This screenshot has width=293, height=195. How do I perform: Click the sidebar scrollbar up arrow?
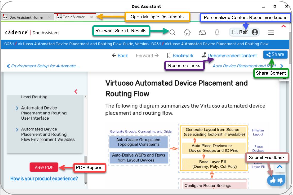click(x=86, y=97)
